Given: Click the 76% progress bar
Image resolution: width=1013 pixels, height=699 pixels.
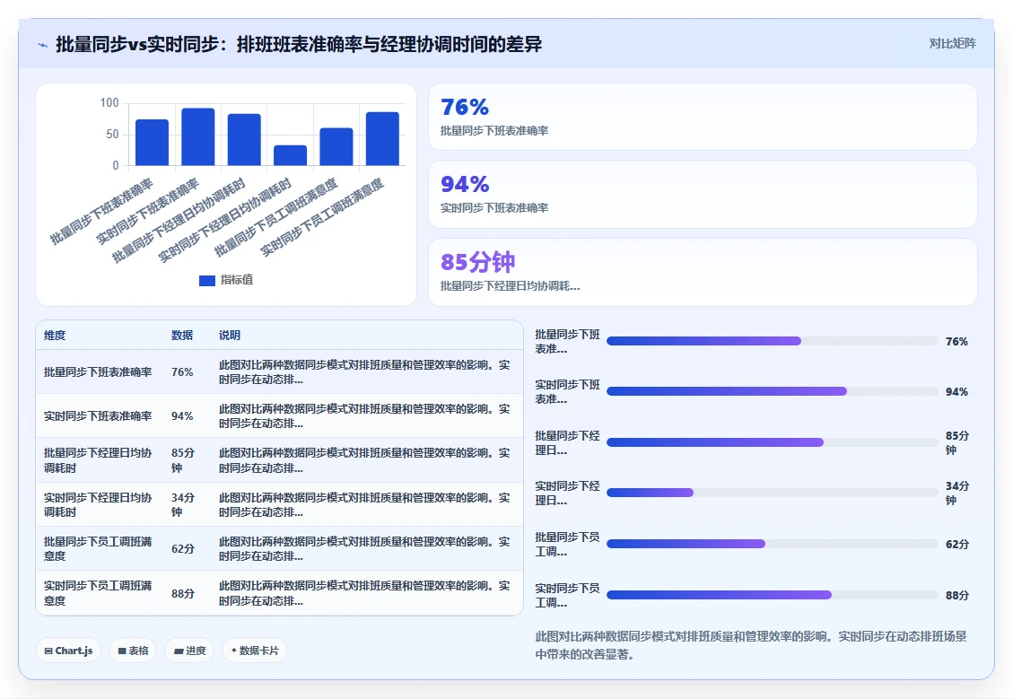Looking at the screenshot, I should coord(772,341).
